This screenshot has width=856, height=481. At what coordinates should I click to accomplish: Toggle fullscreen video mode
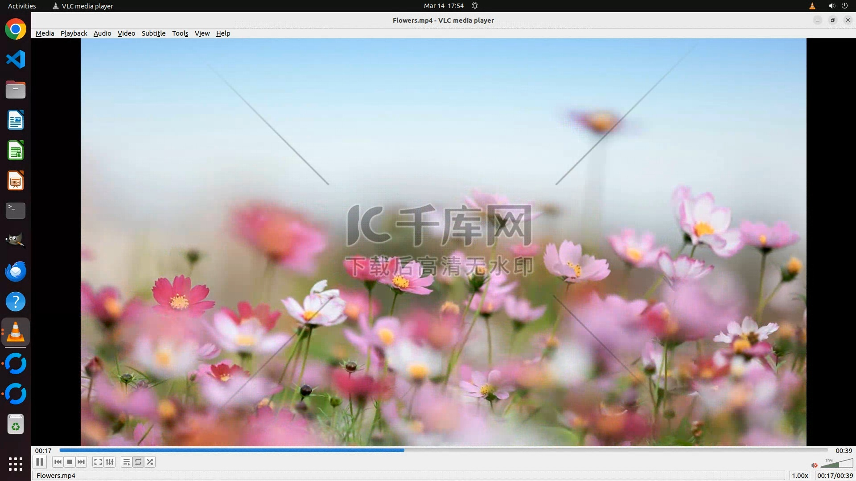click(x=98, y=462)
